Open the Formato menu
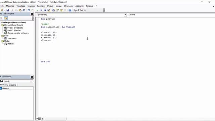 coord(41,6)
